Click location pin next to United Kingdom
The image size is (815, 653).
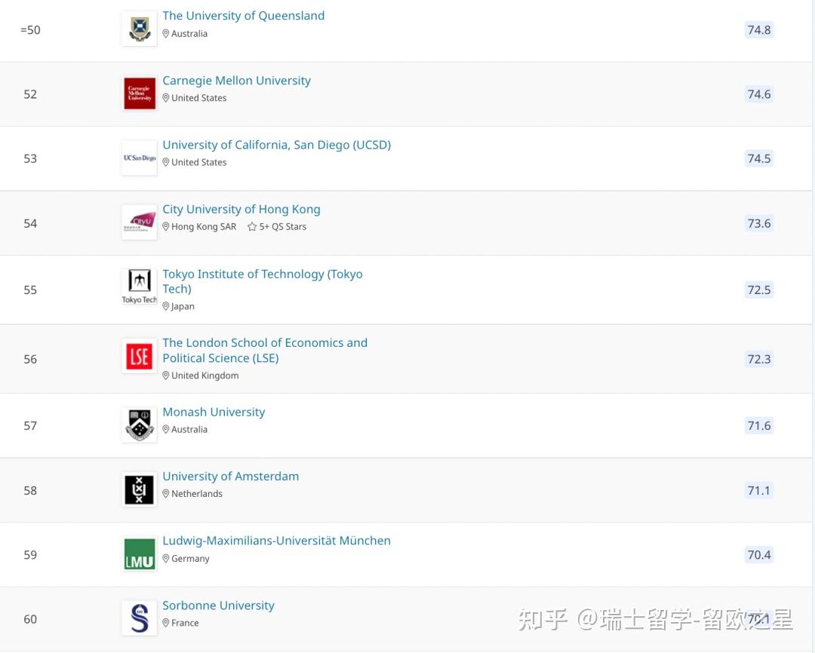(166, 376)
